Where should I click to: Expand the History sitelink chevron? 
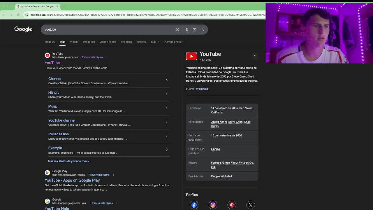167,94
